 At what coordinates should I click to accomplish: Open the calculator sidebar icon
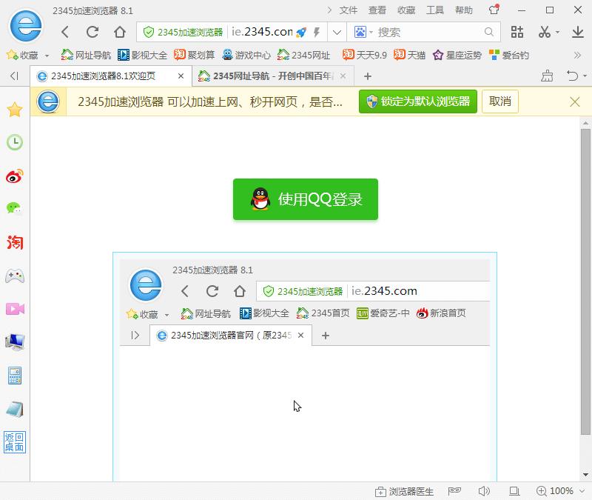pyautogui.click(x=15, y=376)
